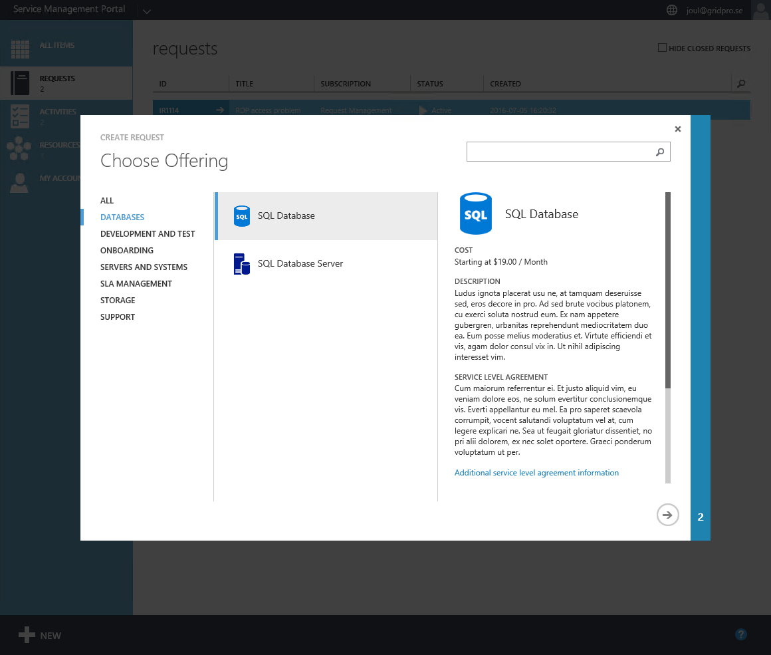Choose the SQL Database Server offering name
The width and height of the screenshot is (771, 655).
300,264
